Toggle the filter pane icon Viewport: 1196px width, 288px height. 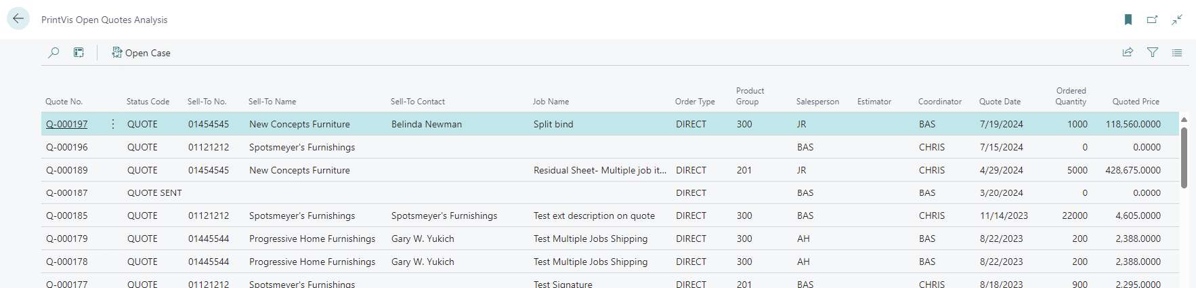click(x=1152, y=53)
